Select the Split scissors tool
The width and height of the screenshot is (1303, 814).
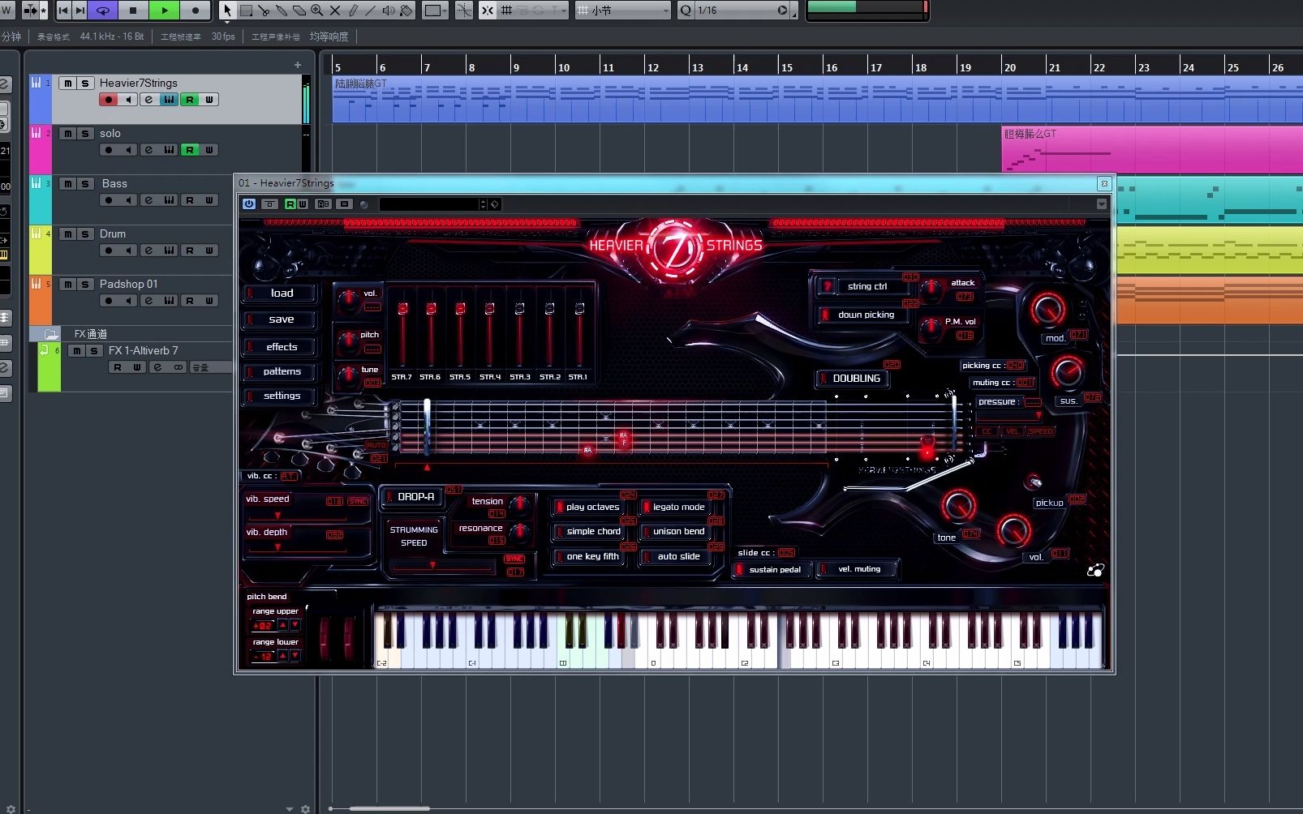264,10
